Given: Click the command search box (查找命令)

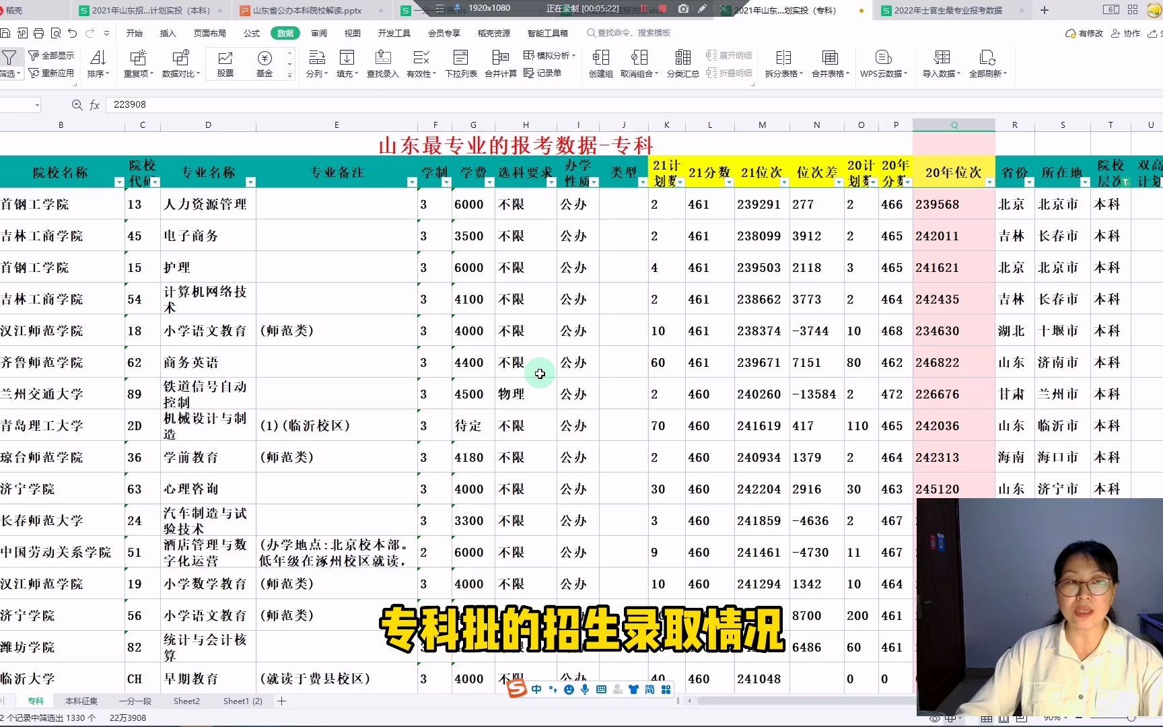Looking at the screenshot, I should pyautogui.click(x=629, y=33).
